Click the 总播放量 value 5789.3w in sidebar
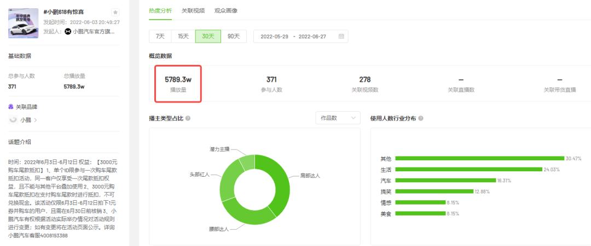 point(74,87)
